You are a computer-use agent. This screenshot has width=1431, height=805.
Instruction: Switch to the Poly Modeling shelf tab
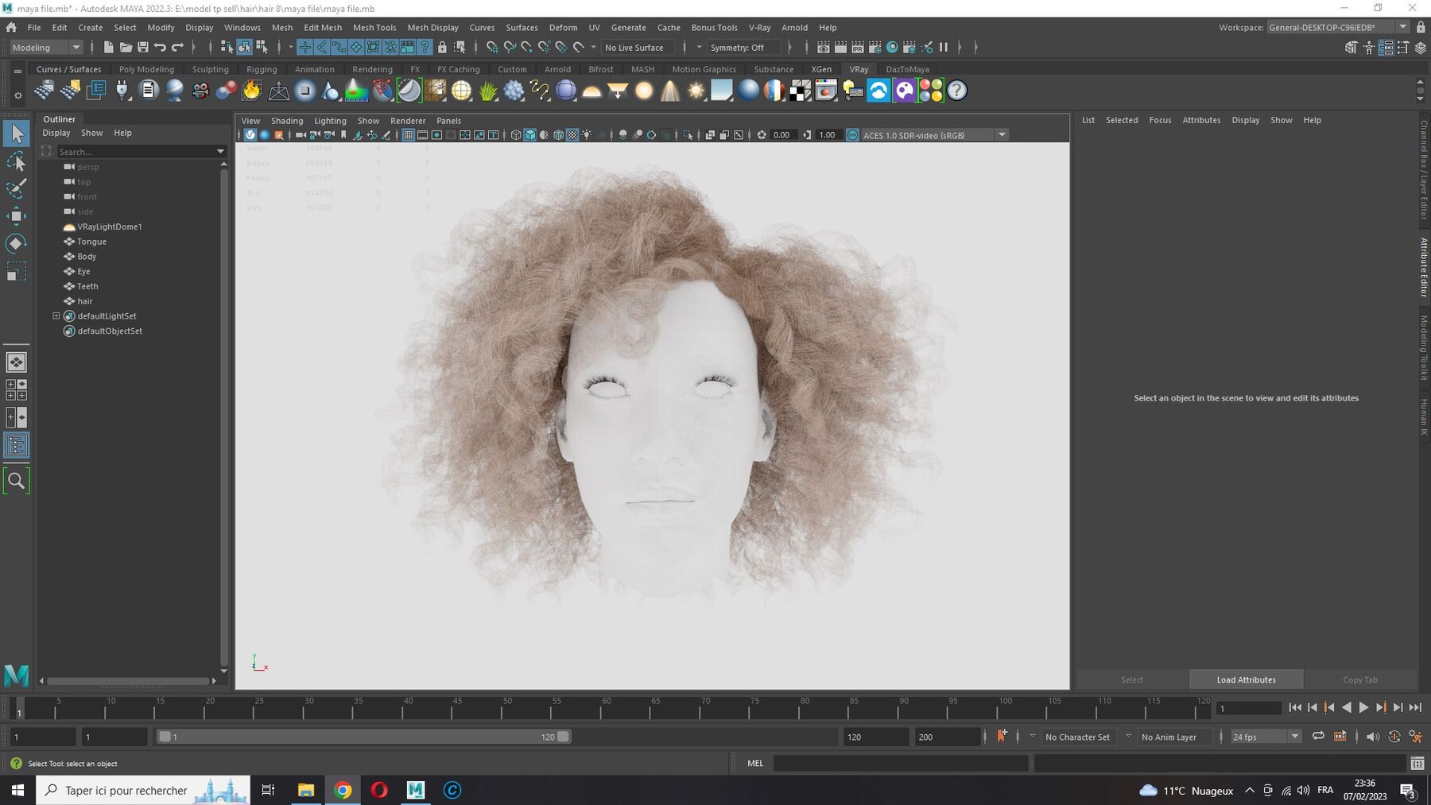coord(146,69)
